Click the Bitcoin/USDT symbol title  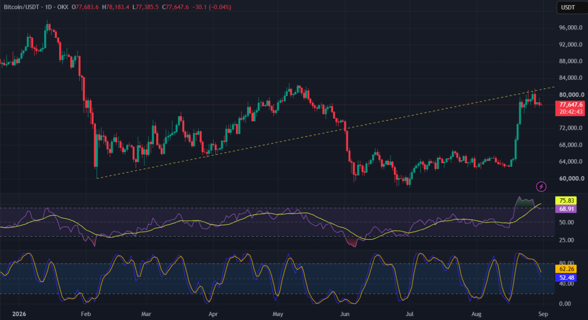tap(21, 7)
